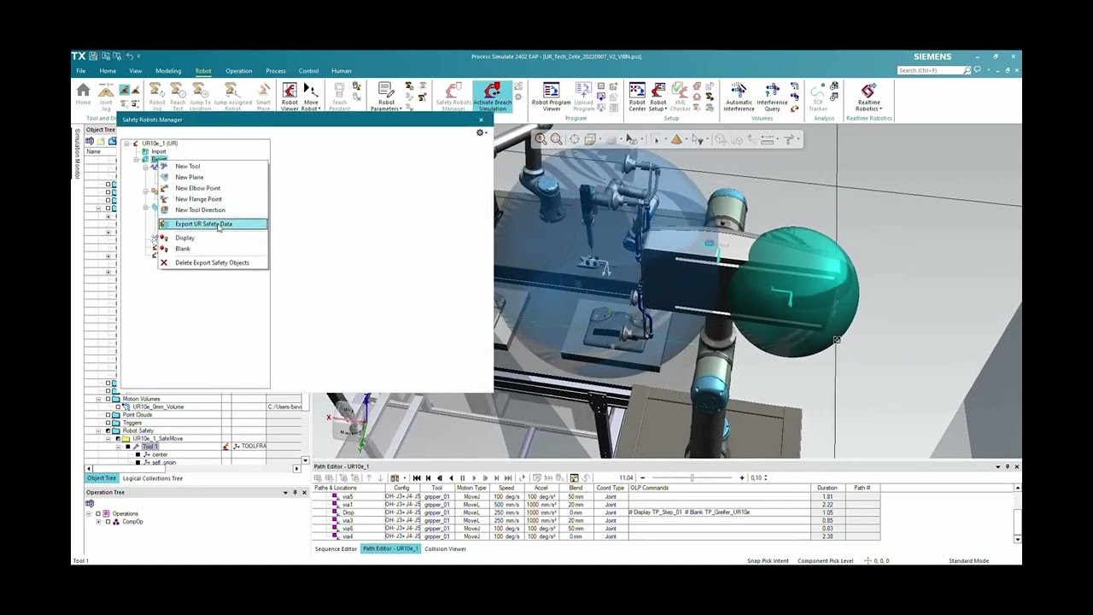
Task: Open the Sequence Editor tab
Action: (336, 549)
